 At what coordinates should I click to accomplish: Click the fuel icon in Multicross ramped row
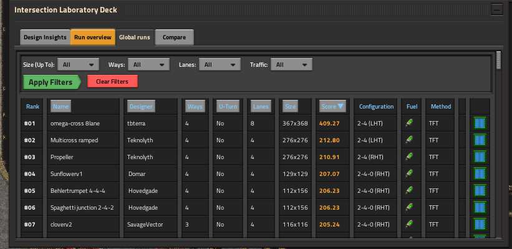409,140
